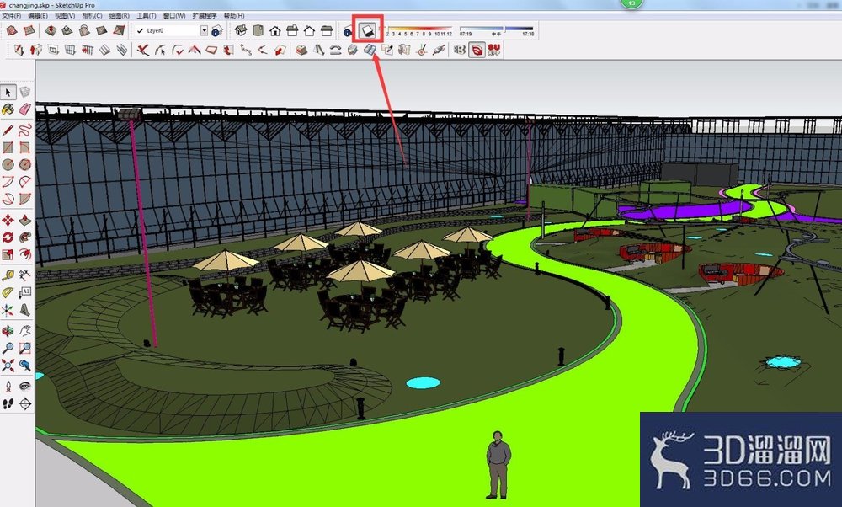
Task: Open the 视图(V) menu
Action: tap(65, 15)
